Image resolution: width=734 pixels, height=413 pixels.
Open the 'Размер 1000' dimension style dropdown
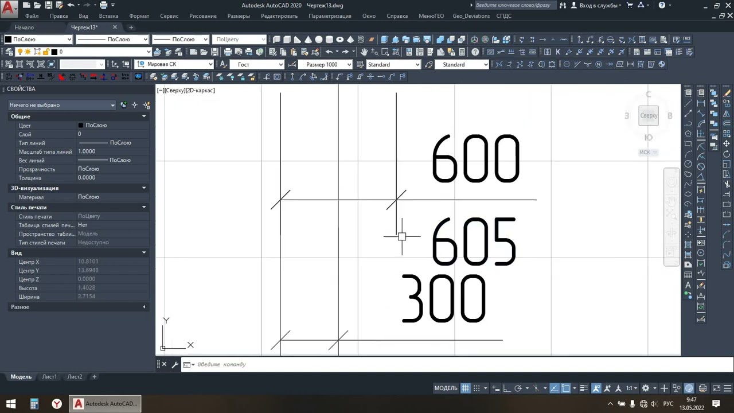pos(325,64)
